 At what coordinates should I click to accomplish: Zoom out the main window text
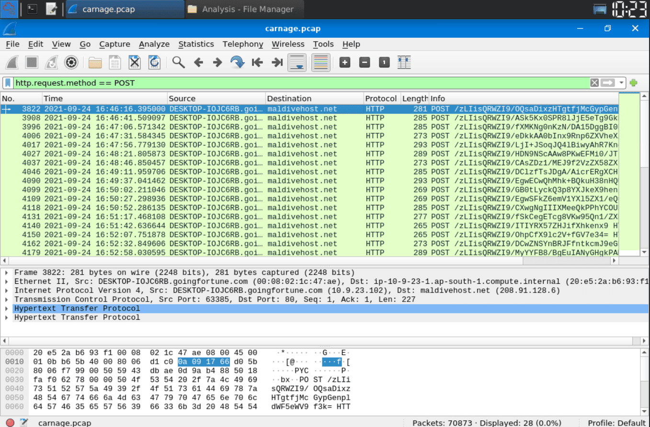(365, 62)
